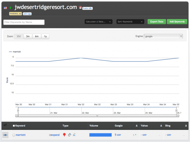The height and width of the screenshot is (142, 190).
Task: Click the edit tags link
Action: click(27, 14)
